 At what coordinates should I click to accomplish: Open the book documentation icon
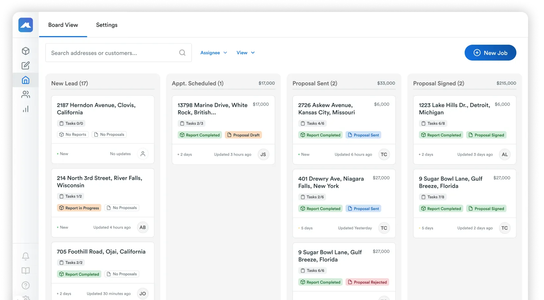[26, 271]
